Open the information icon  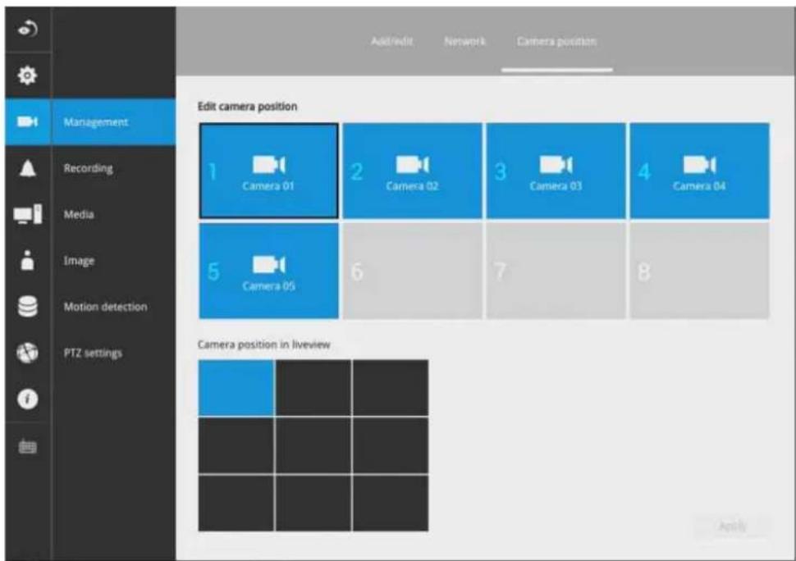click(27, 399)
